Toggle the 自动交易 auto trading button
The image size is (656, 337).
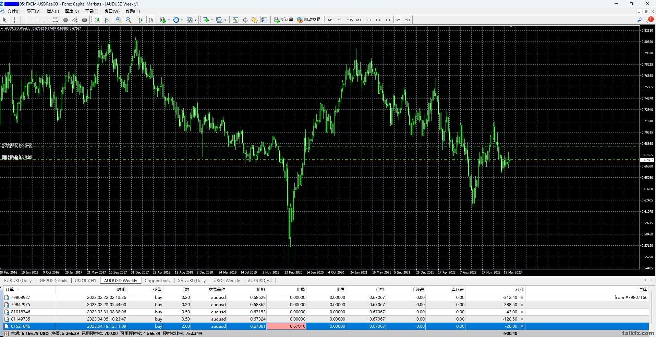(308, 20)
